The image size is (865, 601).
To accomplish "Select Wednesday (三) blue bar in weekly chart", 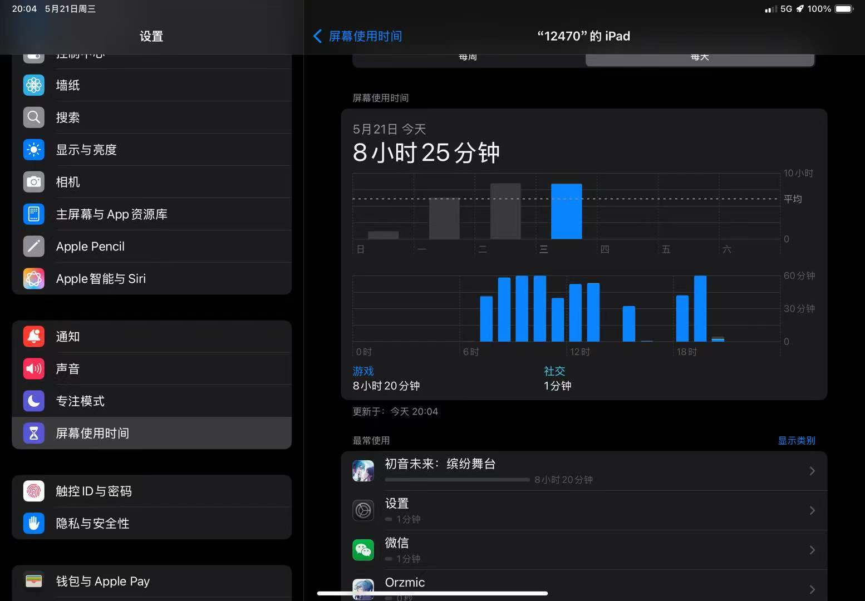I will 567,211.
